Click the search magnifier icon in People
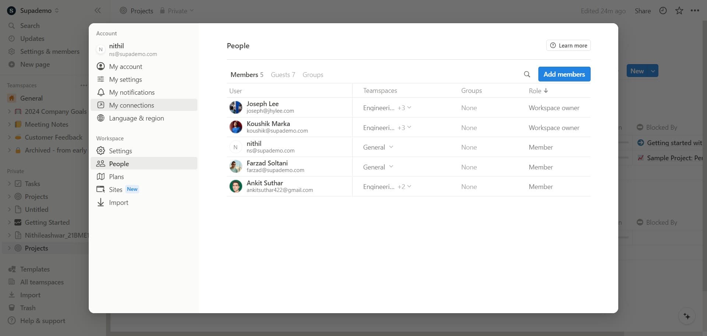This screenshot has width=707, height=336. click(x=527, y=74)
